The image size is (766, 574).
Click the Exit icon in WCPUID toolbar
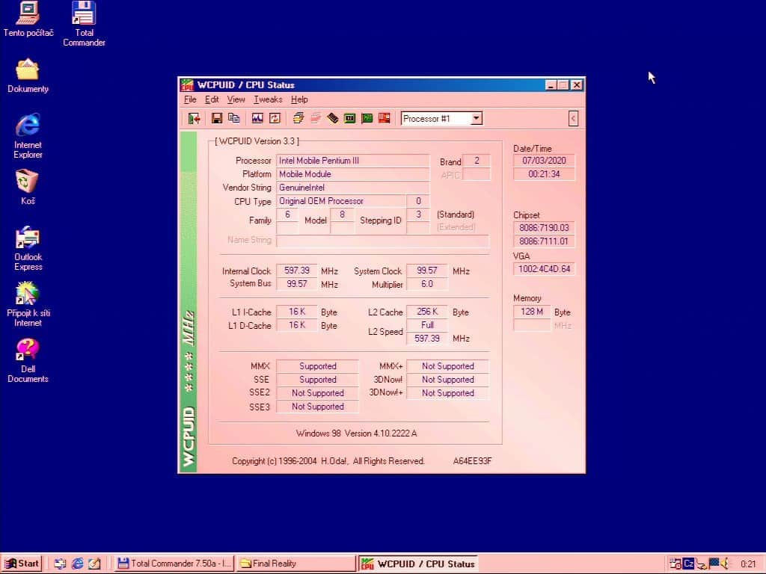point(194,118)
